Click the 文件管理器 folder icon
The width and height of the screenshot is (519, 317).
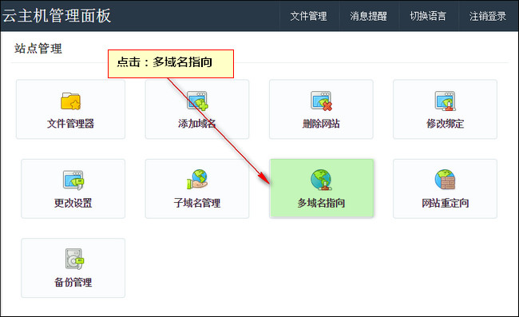[x=70, y=101]
